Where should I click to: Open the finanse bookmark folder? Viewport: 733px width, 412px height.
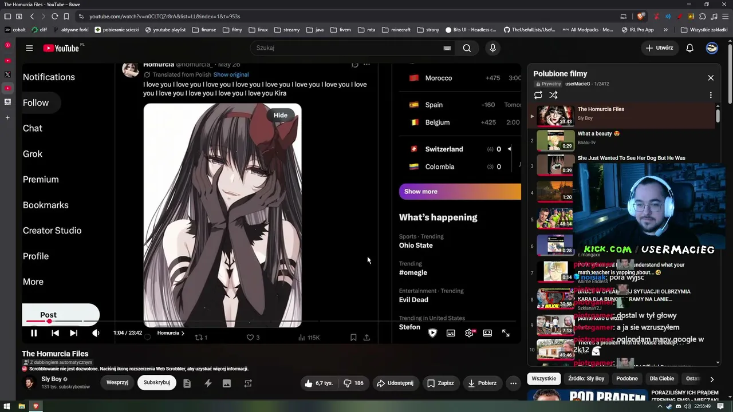pyautogui.click(x=204, y=30)
